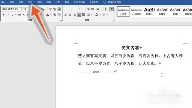
Task: Open phonetic guide (pinyin) tool
Action: coord(55,9)
